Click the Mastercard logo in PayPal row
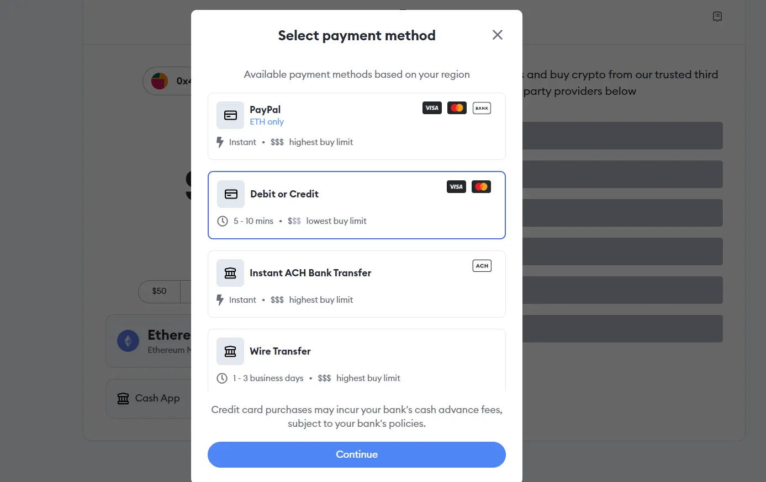Viewport: 766px width, 482px height. 457,108
